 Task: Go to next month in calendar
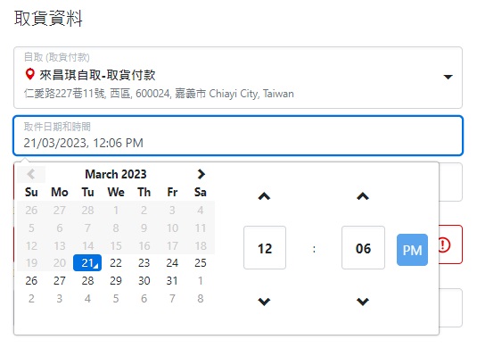pos(201,174)
